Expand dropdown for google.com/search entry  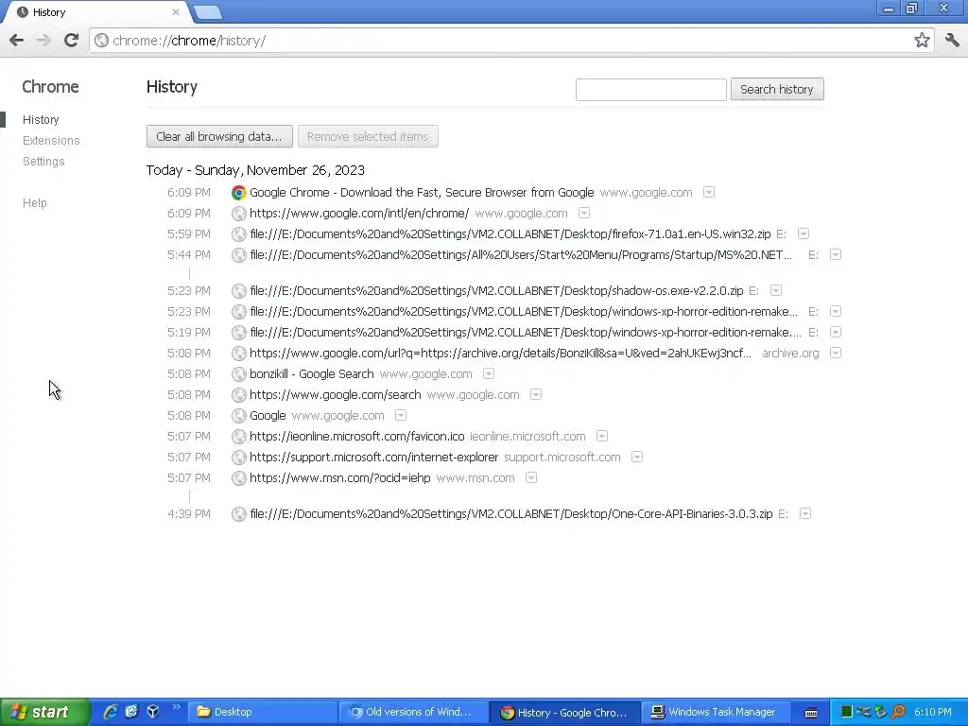pos(536,394)
